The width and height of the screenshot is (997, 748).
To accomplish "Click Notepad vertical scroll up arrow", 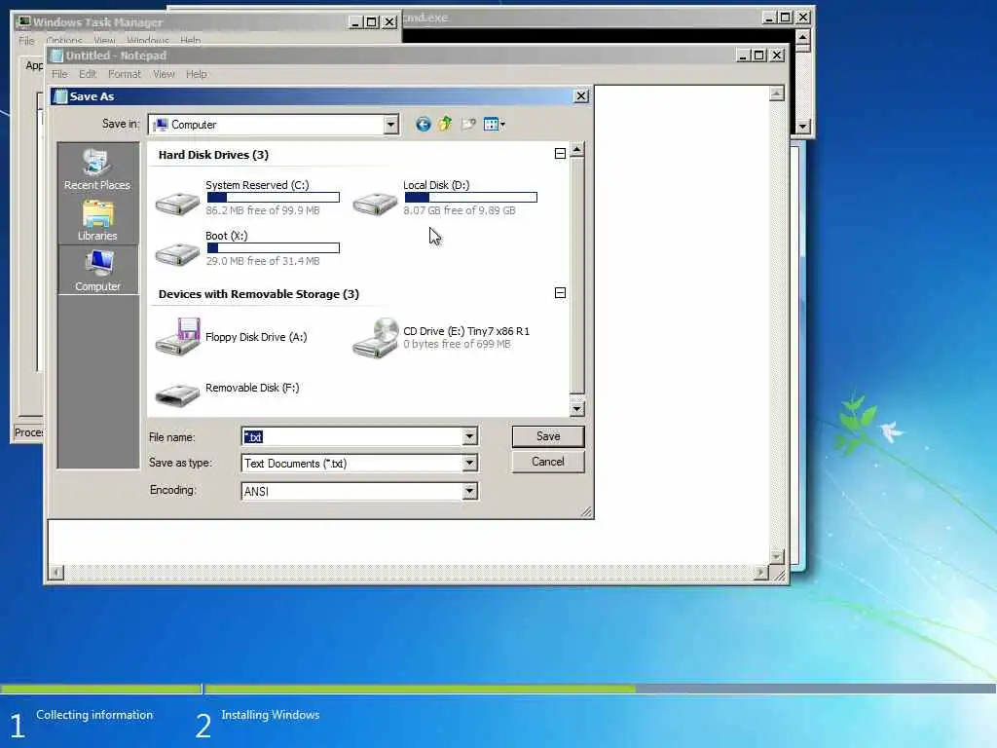I will (x=776, y=94).
